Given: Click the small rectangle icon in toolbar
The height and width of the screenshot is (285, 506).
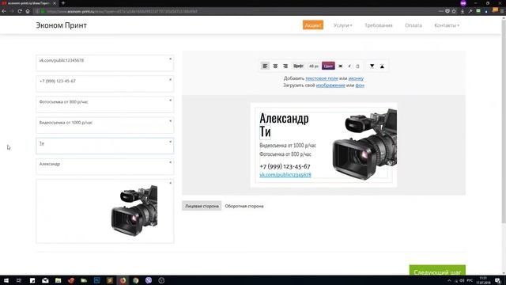Looking at the screenshot, I should (x=357, y=66).
